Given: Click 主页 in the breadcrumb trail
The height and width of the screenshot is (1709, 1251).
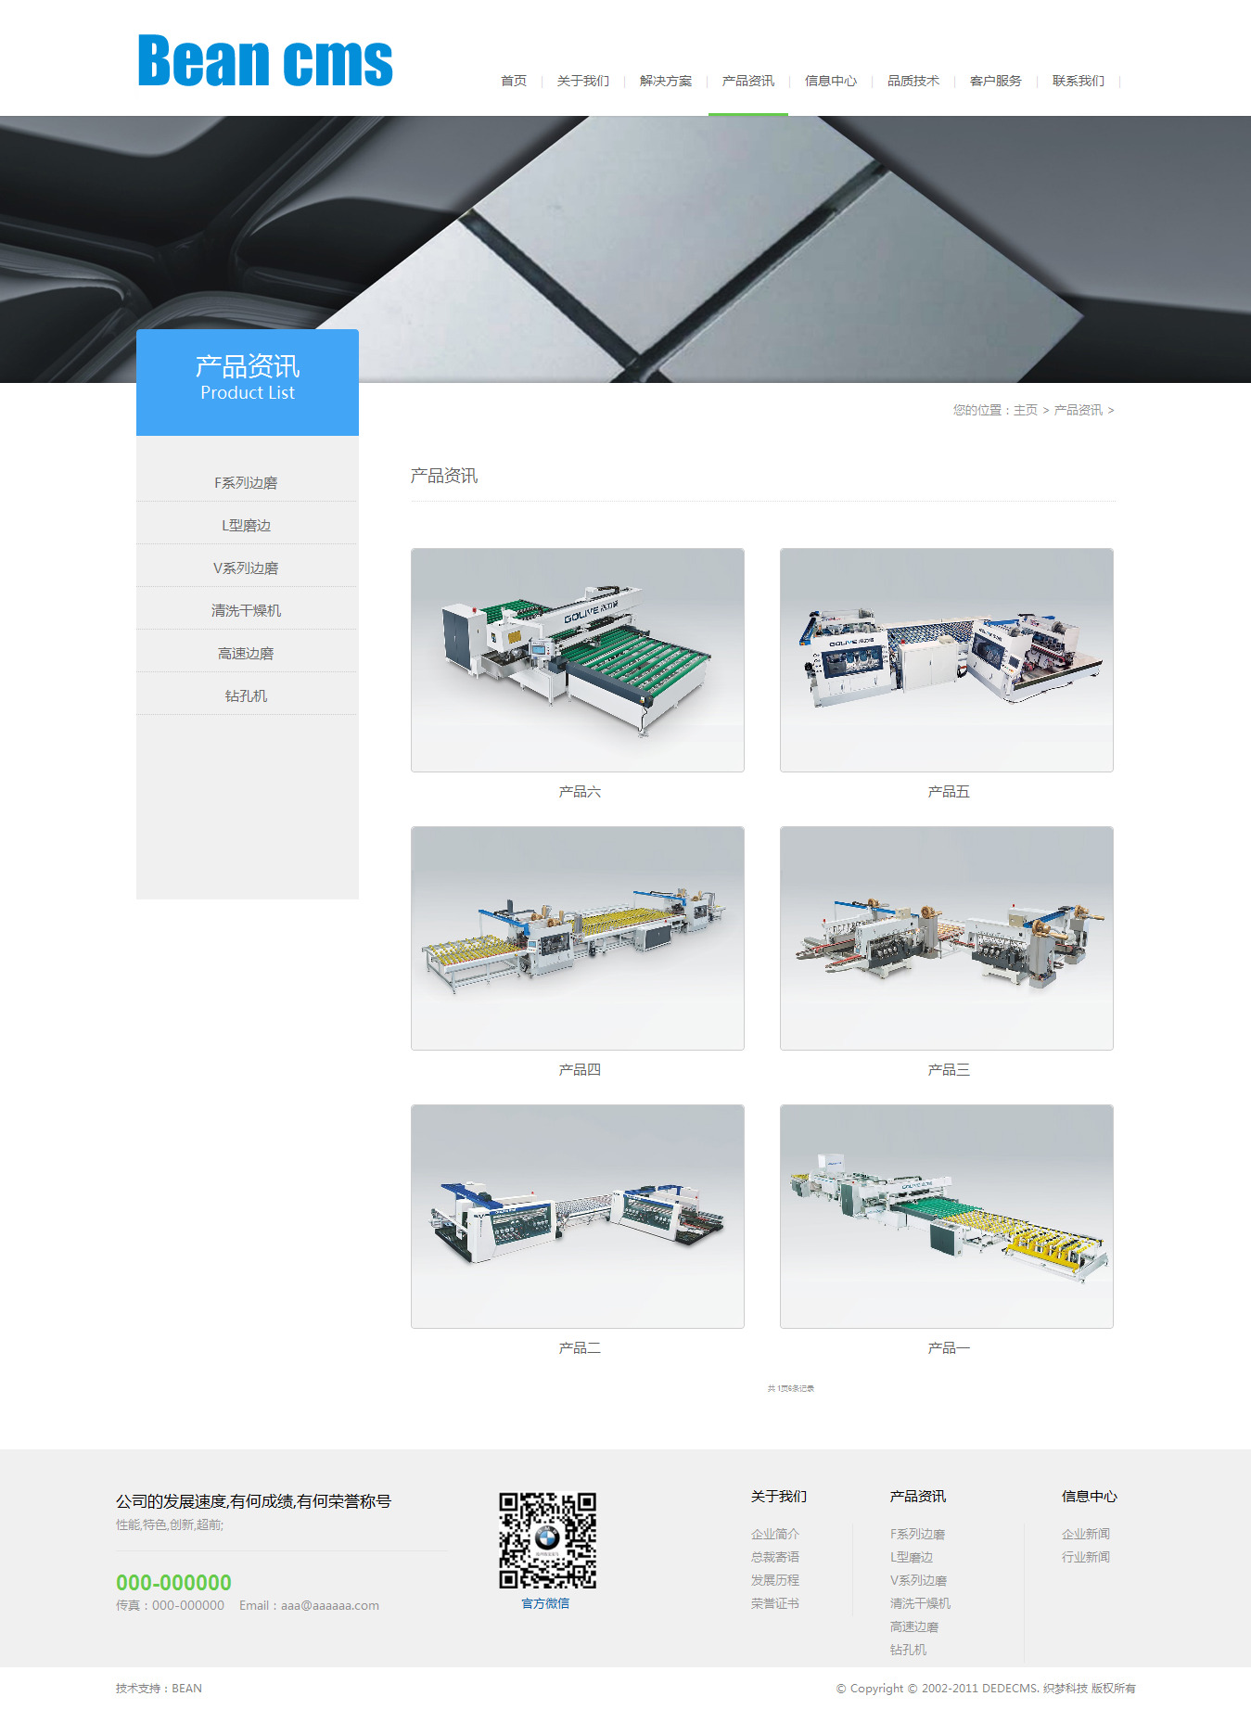Looking at the screenshot, I should pyautogui.click(x=1025, y=411).
